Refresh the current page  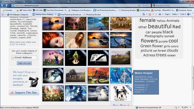click(145, 5)
